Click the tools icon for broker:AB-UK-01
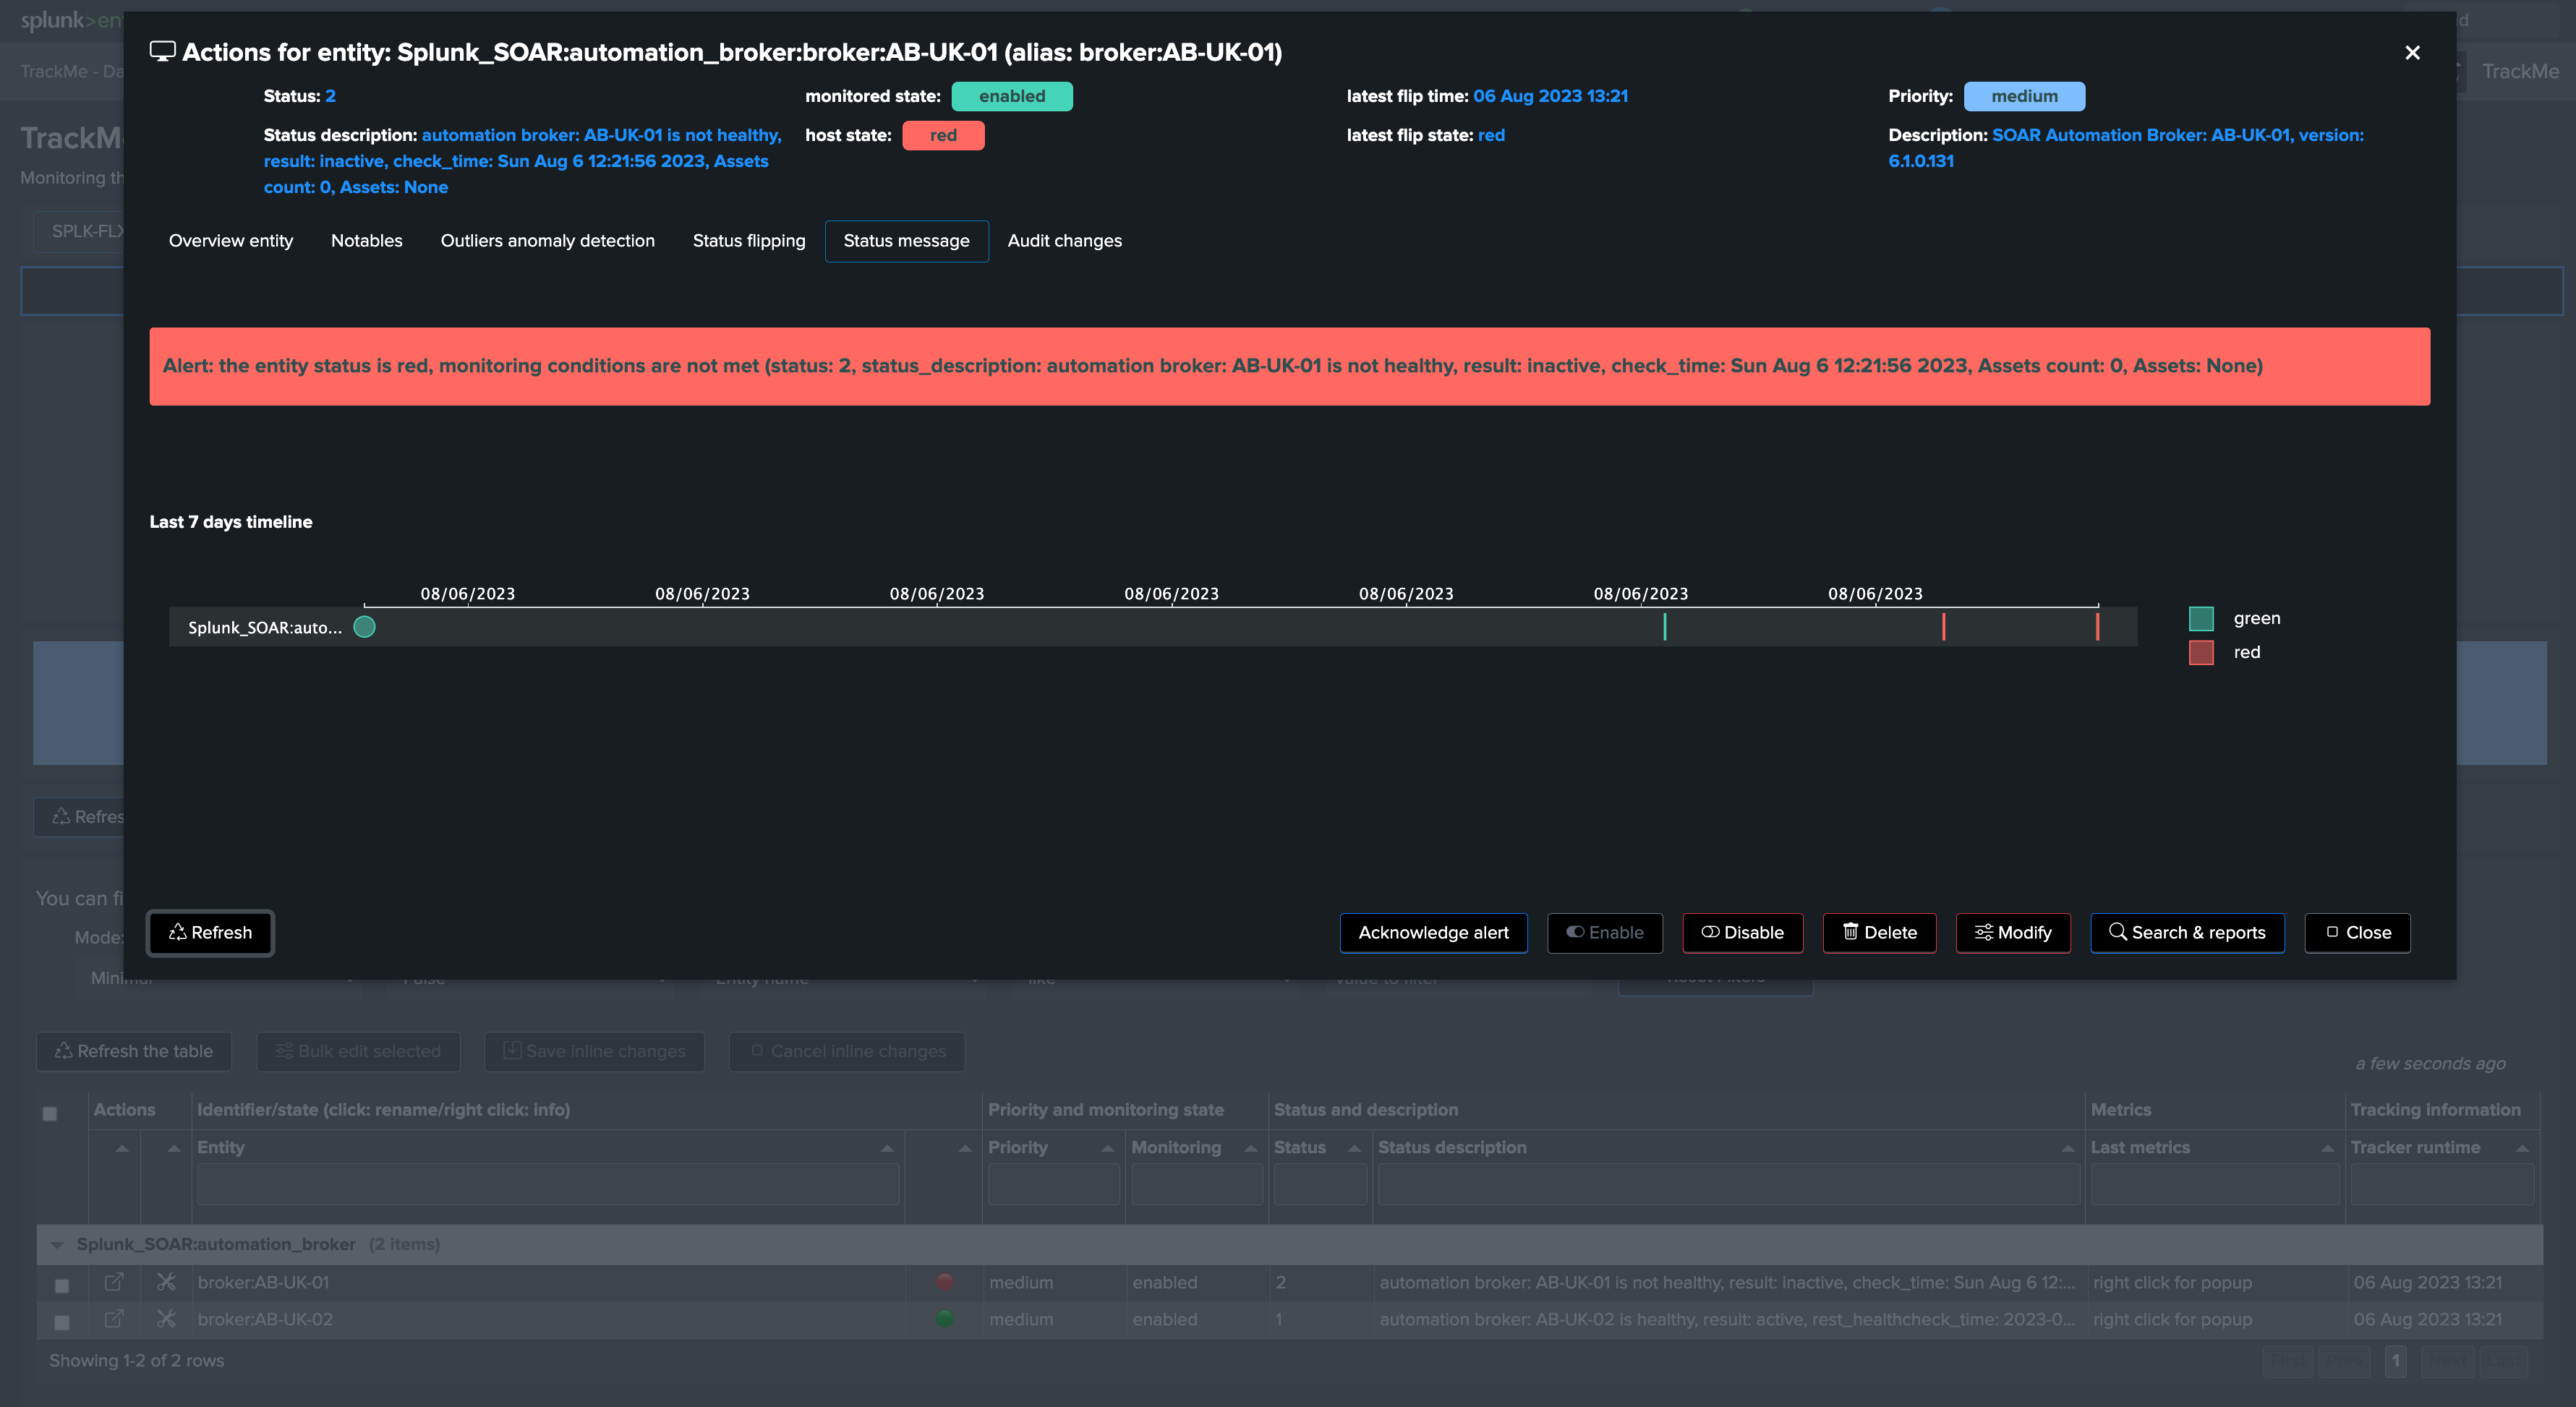The height and width of the screenshot is (1407, 2576). pyautogui.click(x=166, y=1282)
